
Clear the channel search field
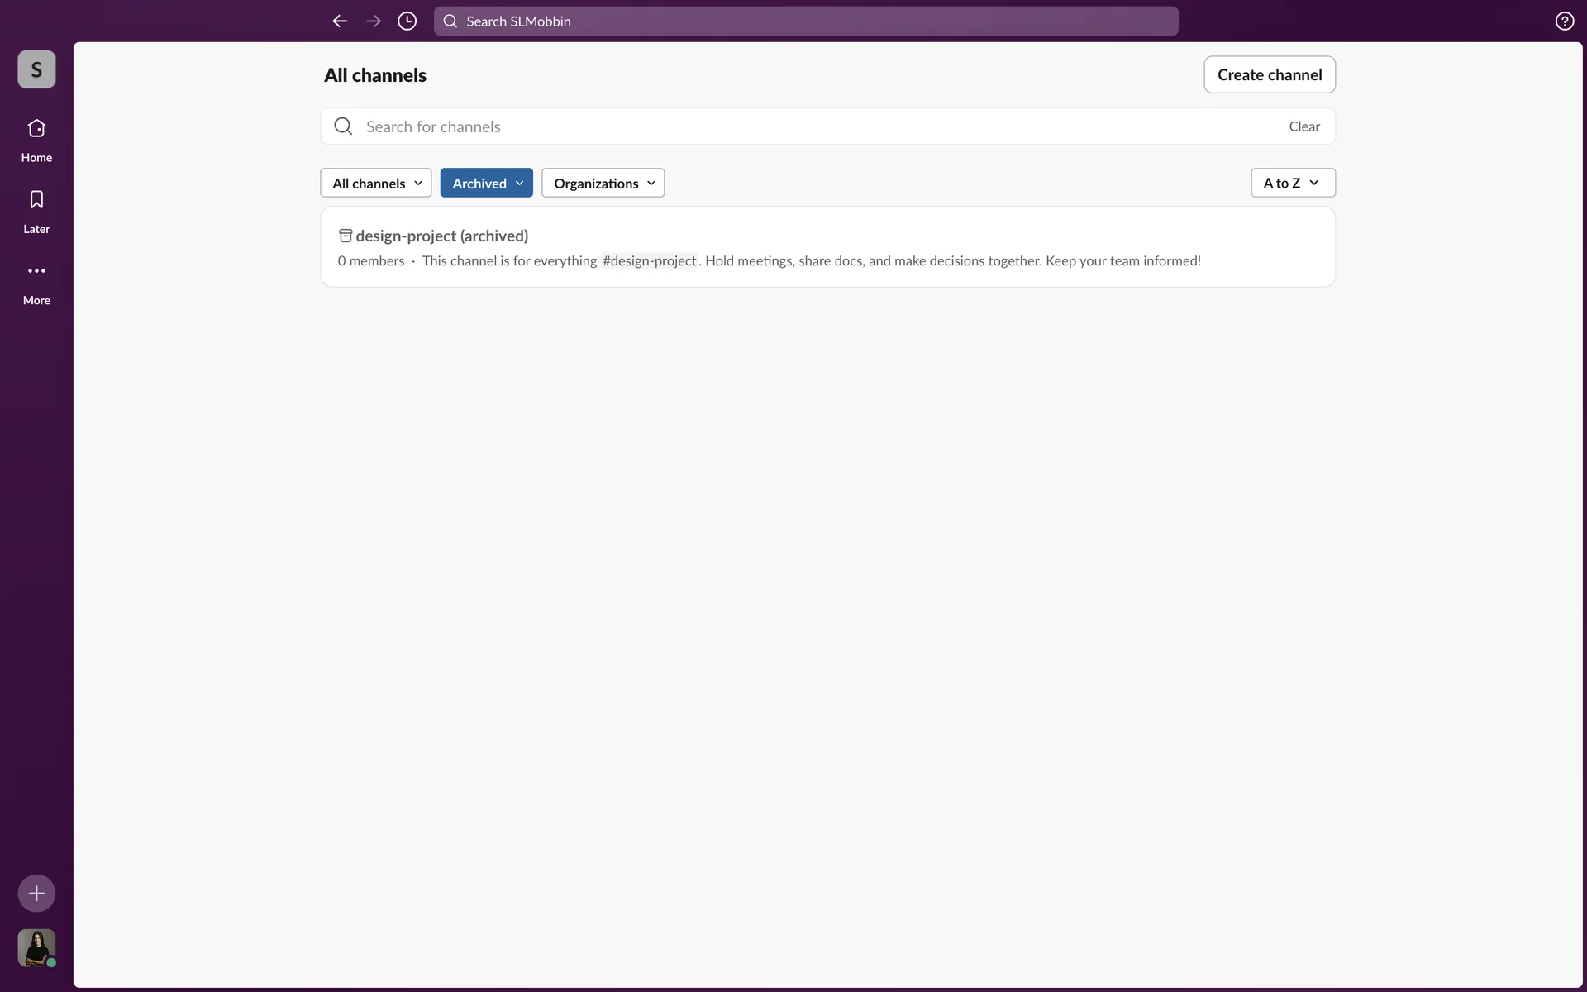1303,126
